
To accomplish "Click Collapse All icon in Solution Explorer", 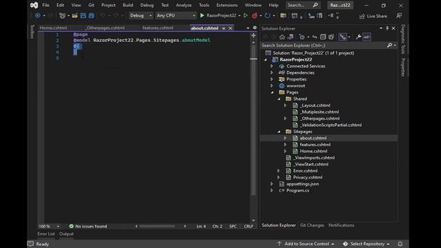I will [x=323, y=37].
